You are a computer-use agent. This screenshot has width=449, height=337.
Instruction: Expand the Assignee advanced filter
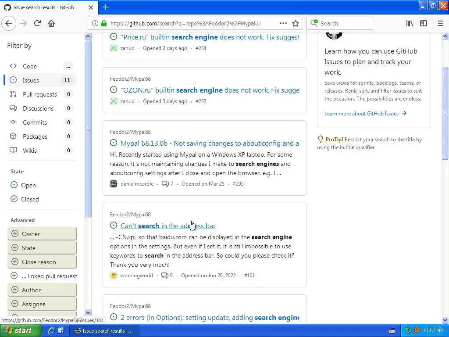(42, 304)
